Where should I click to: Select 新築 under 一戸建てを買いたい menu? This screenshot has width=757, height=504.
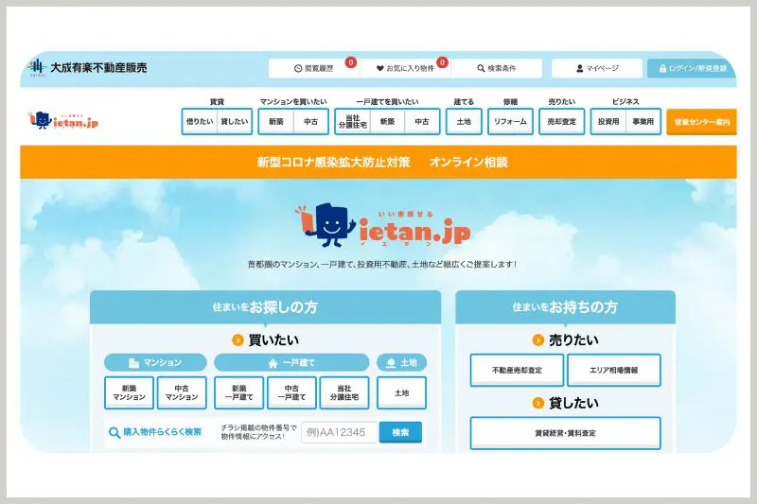(387, 122)
